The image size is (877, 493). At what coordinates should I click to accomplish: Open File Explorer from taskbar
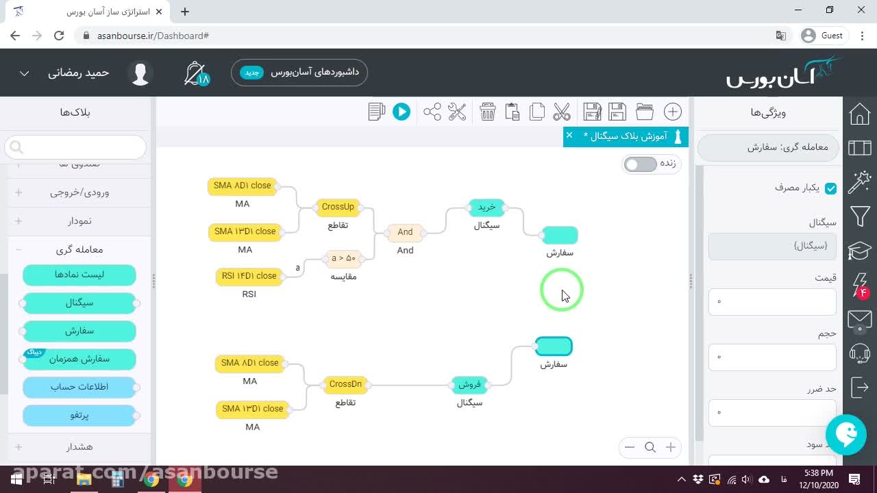point(84,479)
